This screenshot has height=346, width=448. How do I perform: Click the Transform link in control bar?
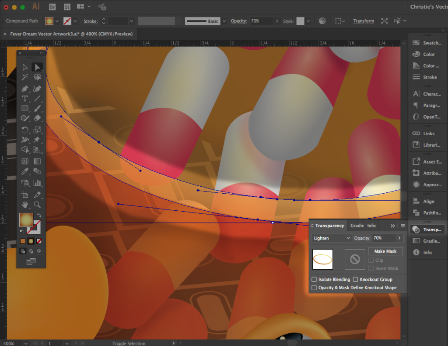[x=364, y=21]
